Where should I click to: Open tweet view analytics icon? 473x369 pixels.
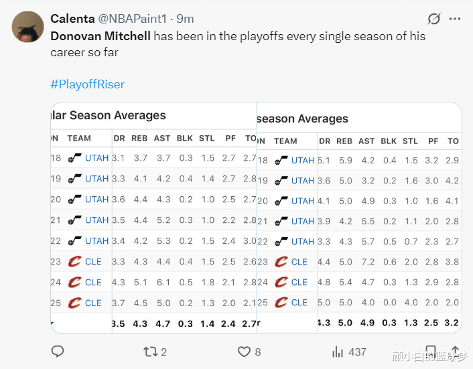pyautogui.click(x=338, y=351)
